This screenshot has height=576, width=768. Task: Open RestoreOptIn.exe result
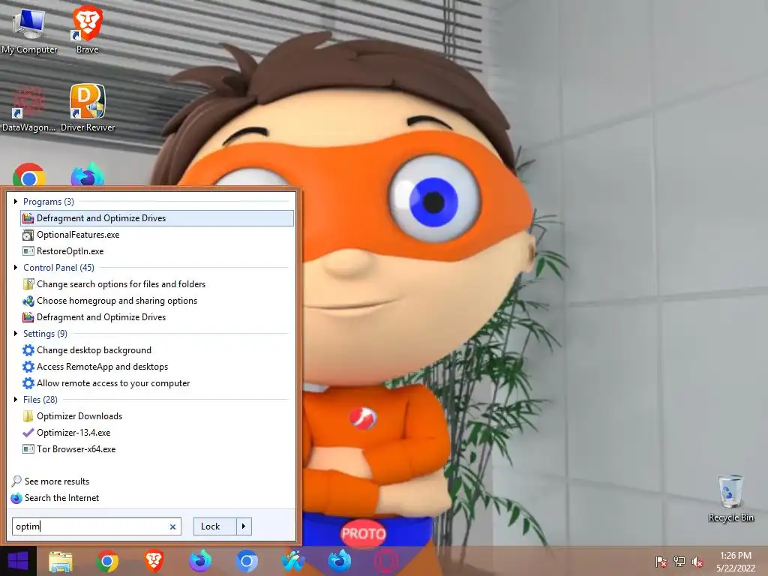pyautogui.click(x=157, y=251)
